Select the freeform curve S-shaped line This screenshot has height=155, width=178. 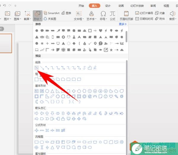coord(84,68)
